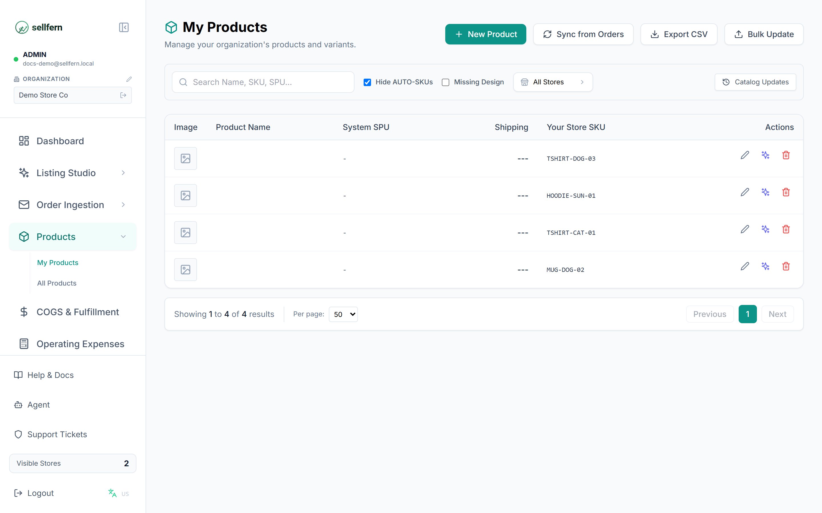Expand the Listing Studio menu
This screenshot has width=822, height=513.
tap(73, 173)
